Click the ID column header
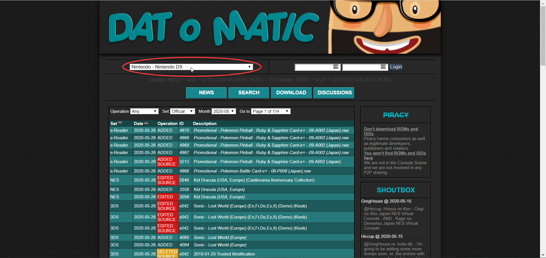Screen dimensions: 546x258 tap(181, 124)
